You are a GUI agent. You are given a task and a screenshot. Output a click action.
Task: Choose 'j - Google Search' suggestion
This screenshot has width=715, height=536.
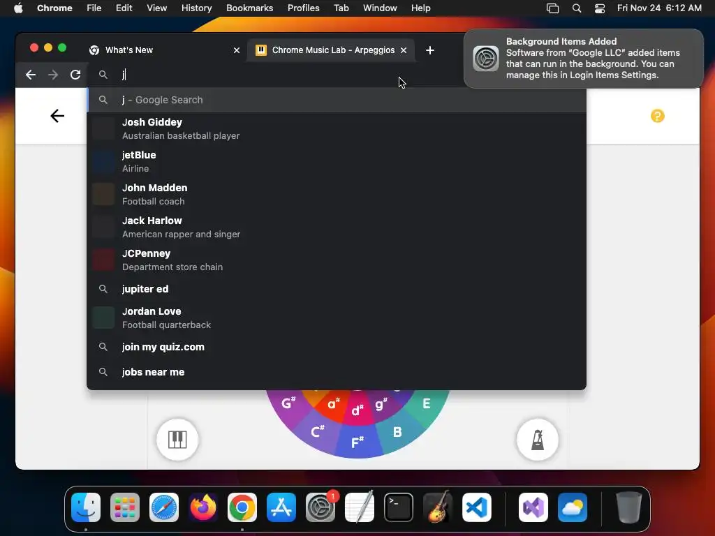[337, 100]
